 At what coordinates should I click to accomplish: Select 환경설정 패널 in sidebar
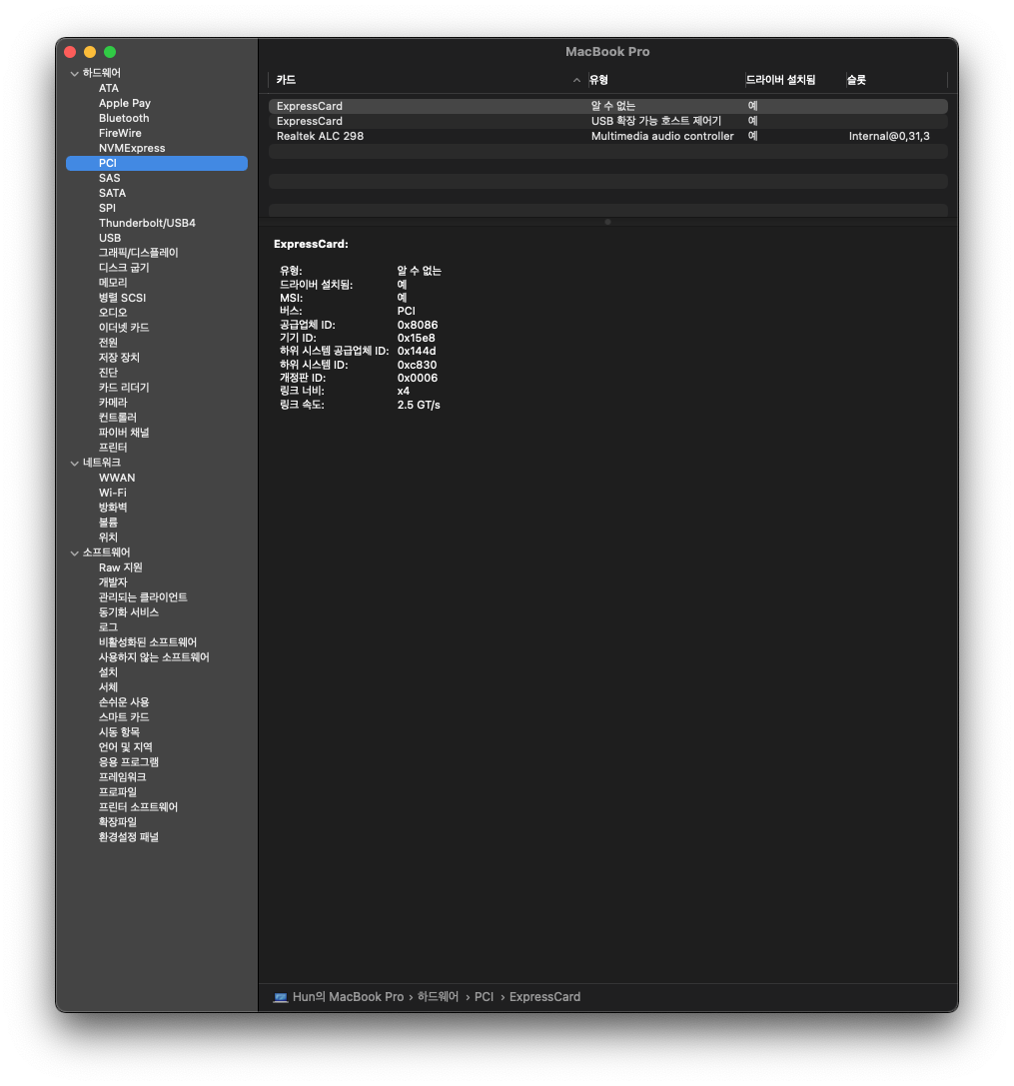point(129,837)
